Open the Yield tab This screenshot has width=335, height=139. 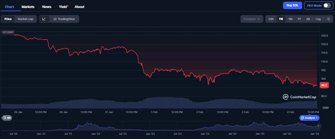[x=63, y=7]
